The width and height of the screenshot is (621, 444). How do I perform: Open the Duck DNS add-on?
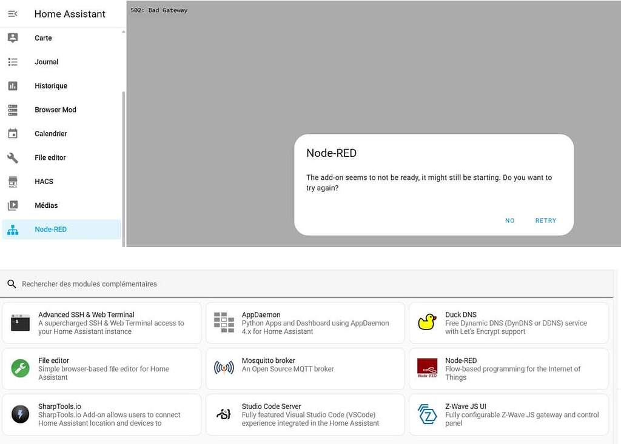pyautogui.click(x=508, y=322)
